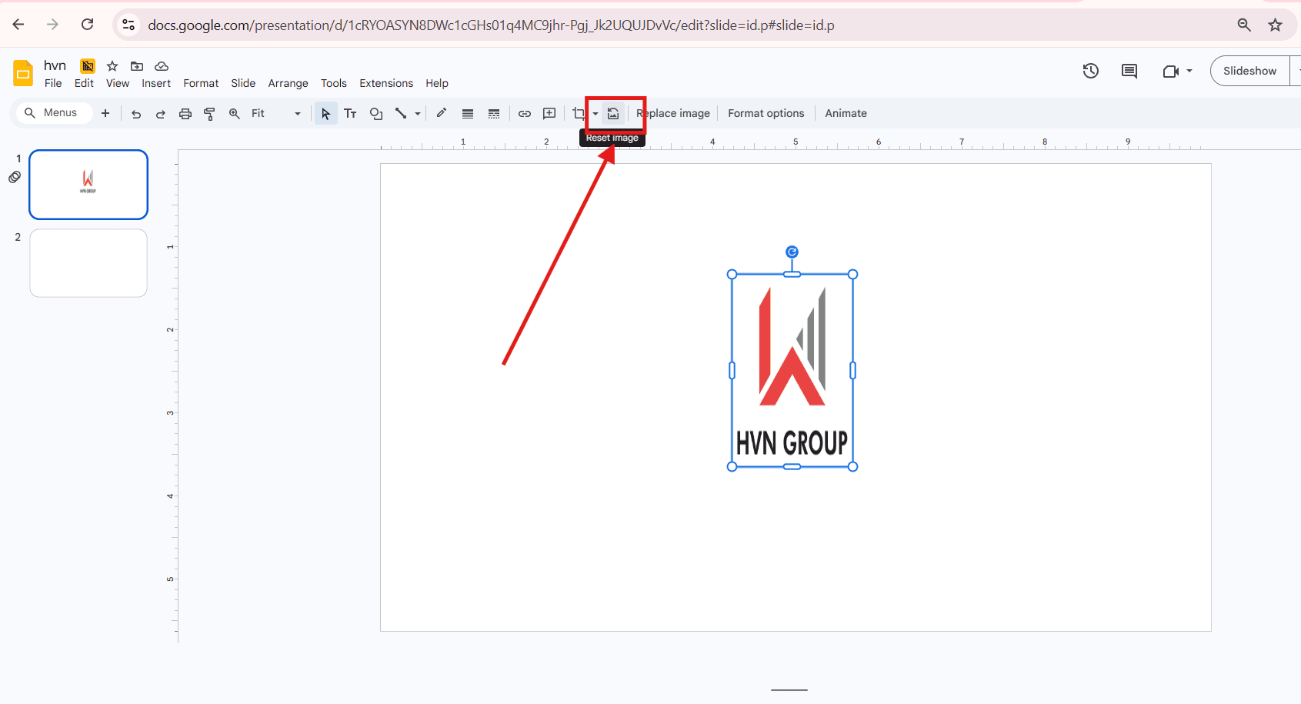Click the Print icon

click(x=185, y=114)
